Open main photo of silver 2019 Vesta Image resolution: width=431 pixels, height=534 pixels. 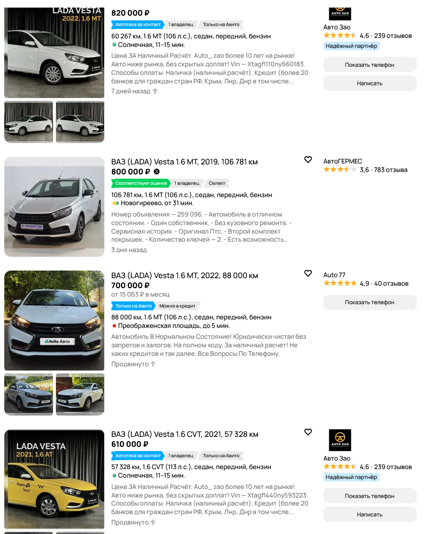54,207
